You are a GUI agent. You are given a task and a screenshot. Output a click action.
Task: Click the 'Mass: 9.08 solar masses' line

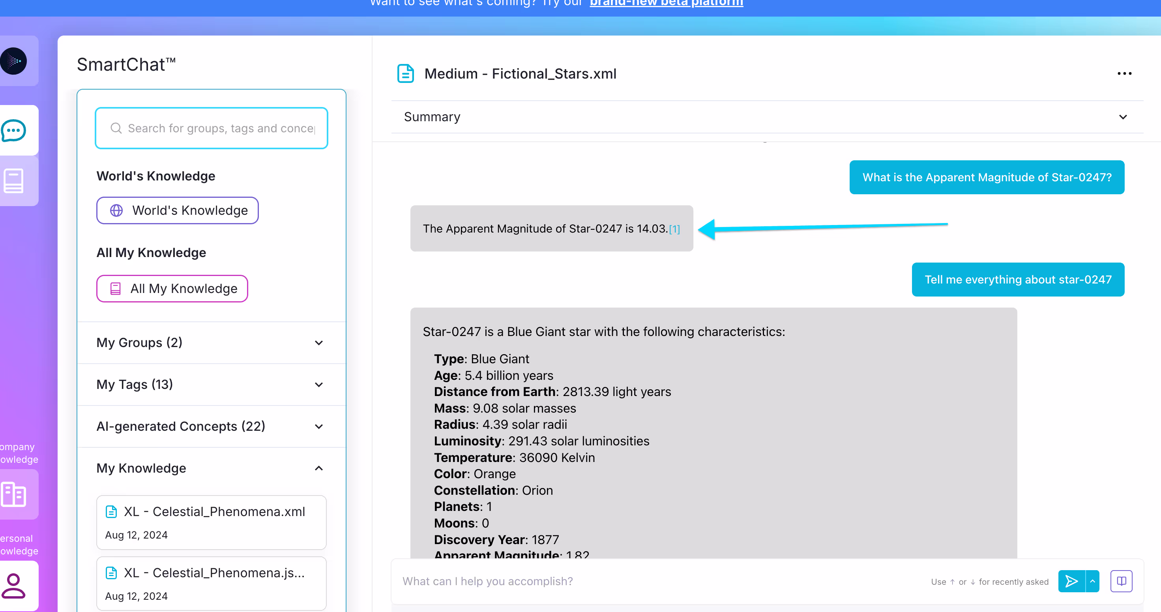coord(505,408)
